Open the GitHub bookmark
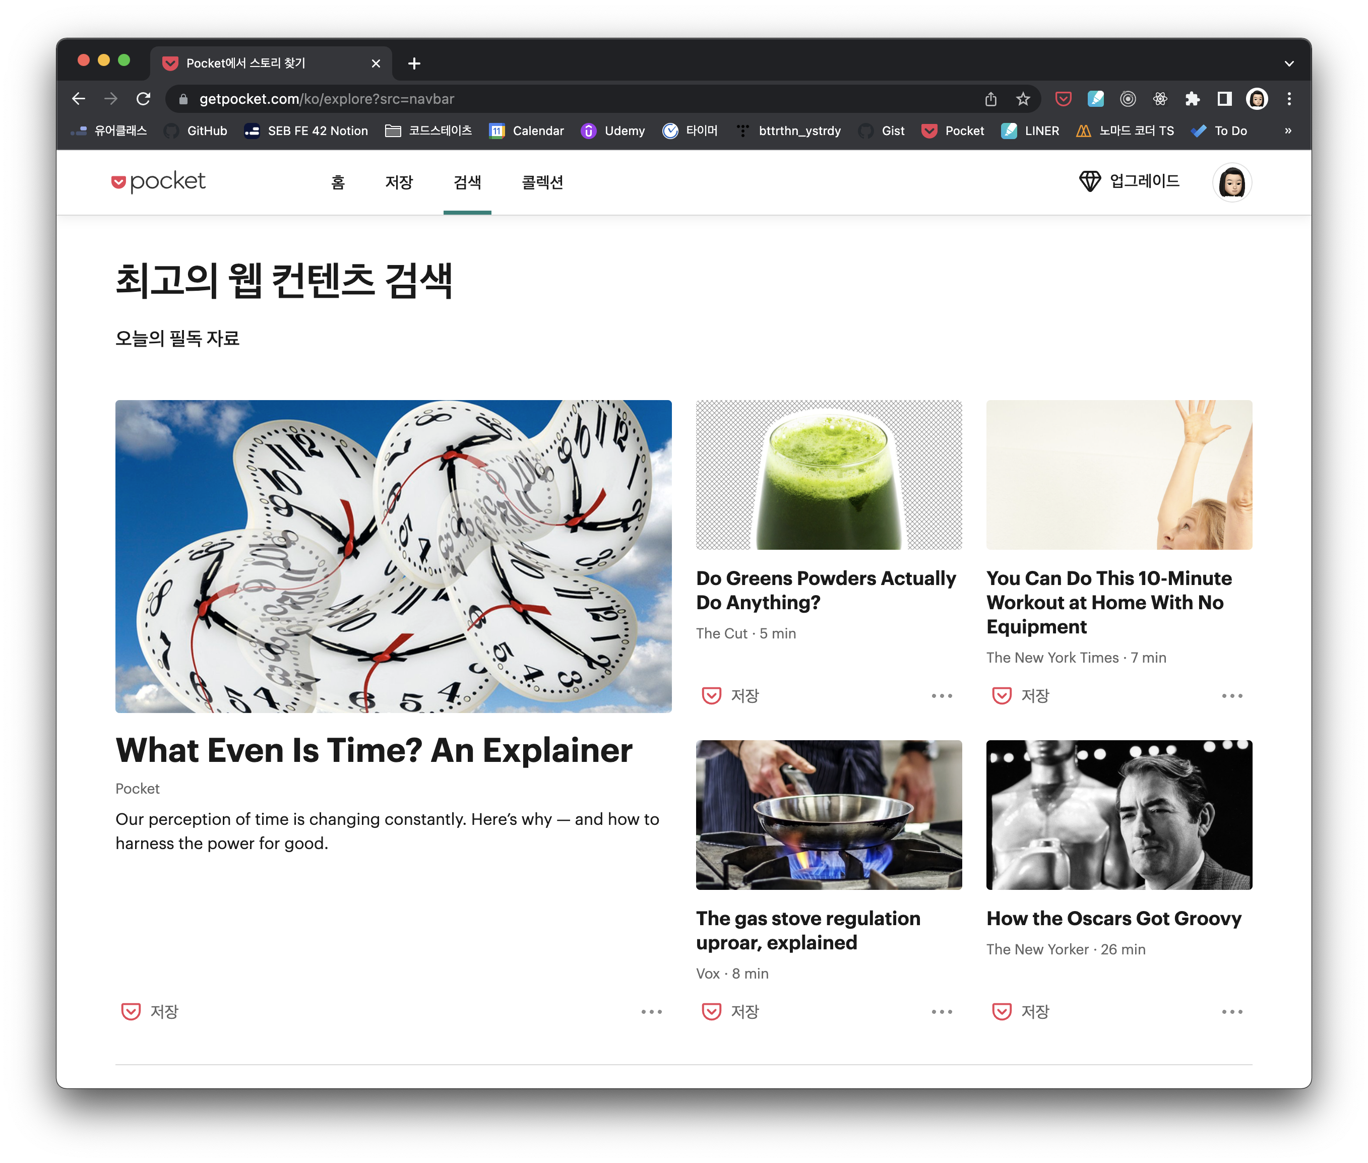This screenshot has width=1368, height=1163. click(x=196, y=131)
